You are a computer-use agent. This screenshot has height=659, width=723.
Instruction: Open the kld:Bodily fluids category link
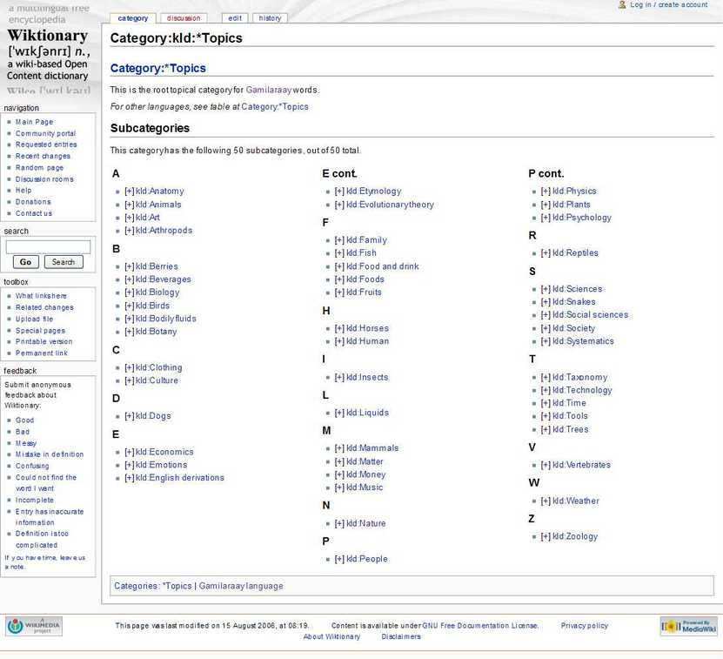point(166,319)
